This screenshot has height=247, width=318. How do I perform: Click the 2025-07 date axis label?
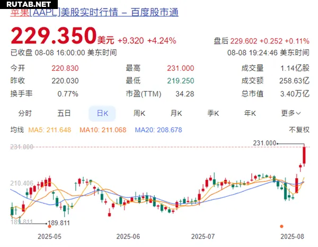click(203, 236)
